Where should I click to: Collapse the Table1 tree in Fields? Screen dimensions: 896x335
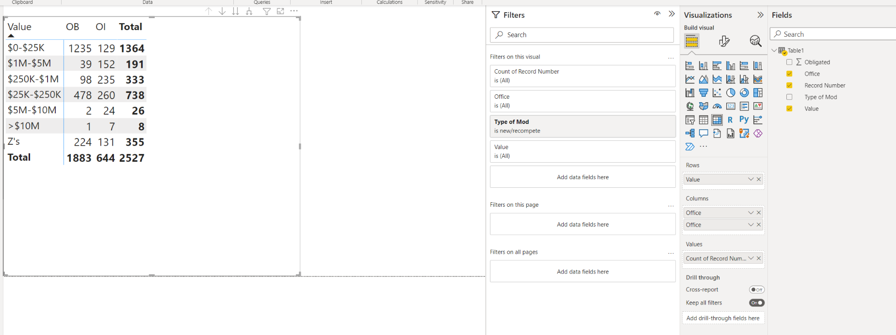tap(774, 50)
